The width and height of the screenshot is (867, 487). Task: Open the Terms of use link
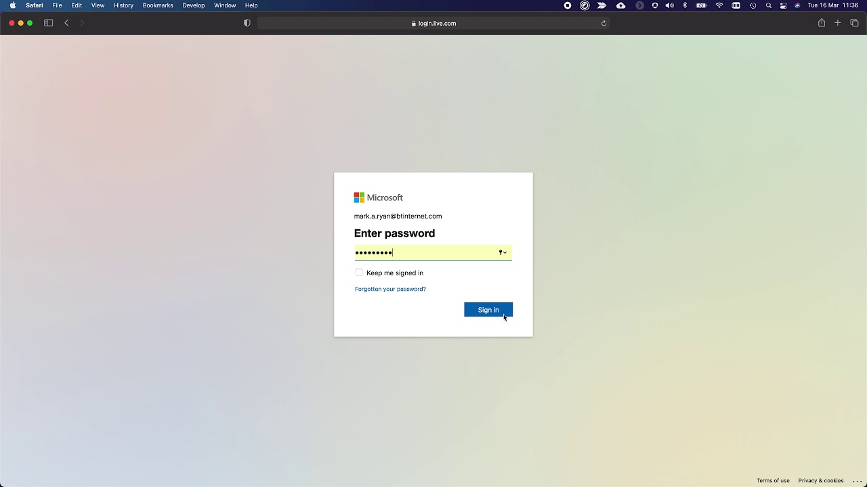pos(773,481)
